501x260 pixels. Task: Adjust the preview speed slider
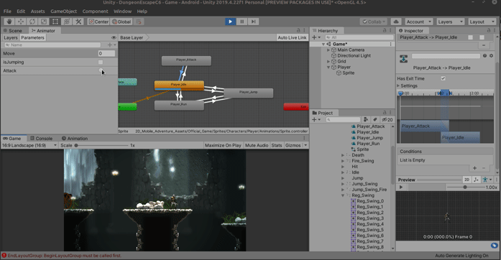[465, 187]
